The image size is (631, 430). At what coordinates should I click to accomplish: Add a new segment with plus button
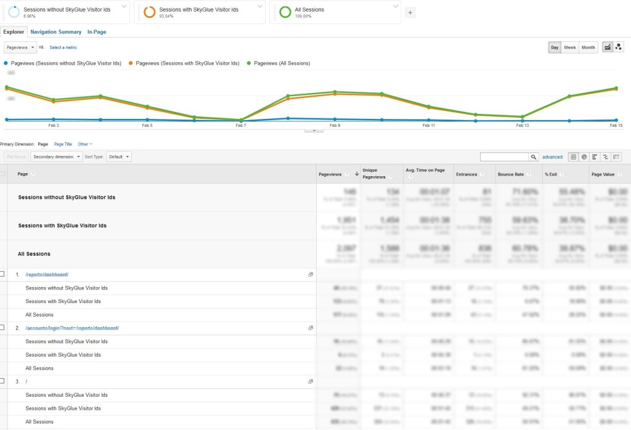(x=411, y=12)
